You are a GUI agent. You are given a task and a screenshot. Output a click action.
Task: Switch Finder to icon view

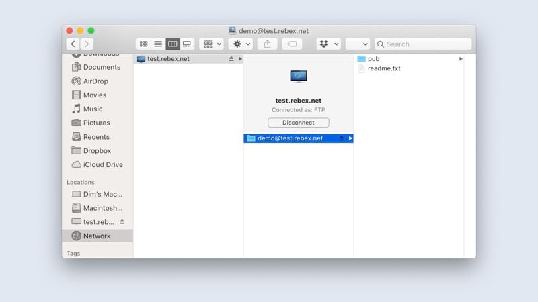pos(143,44)
